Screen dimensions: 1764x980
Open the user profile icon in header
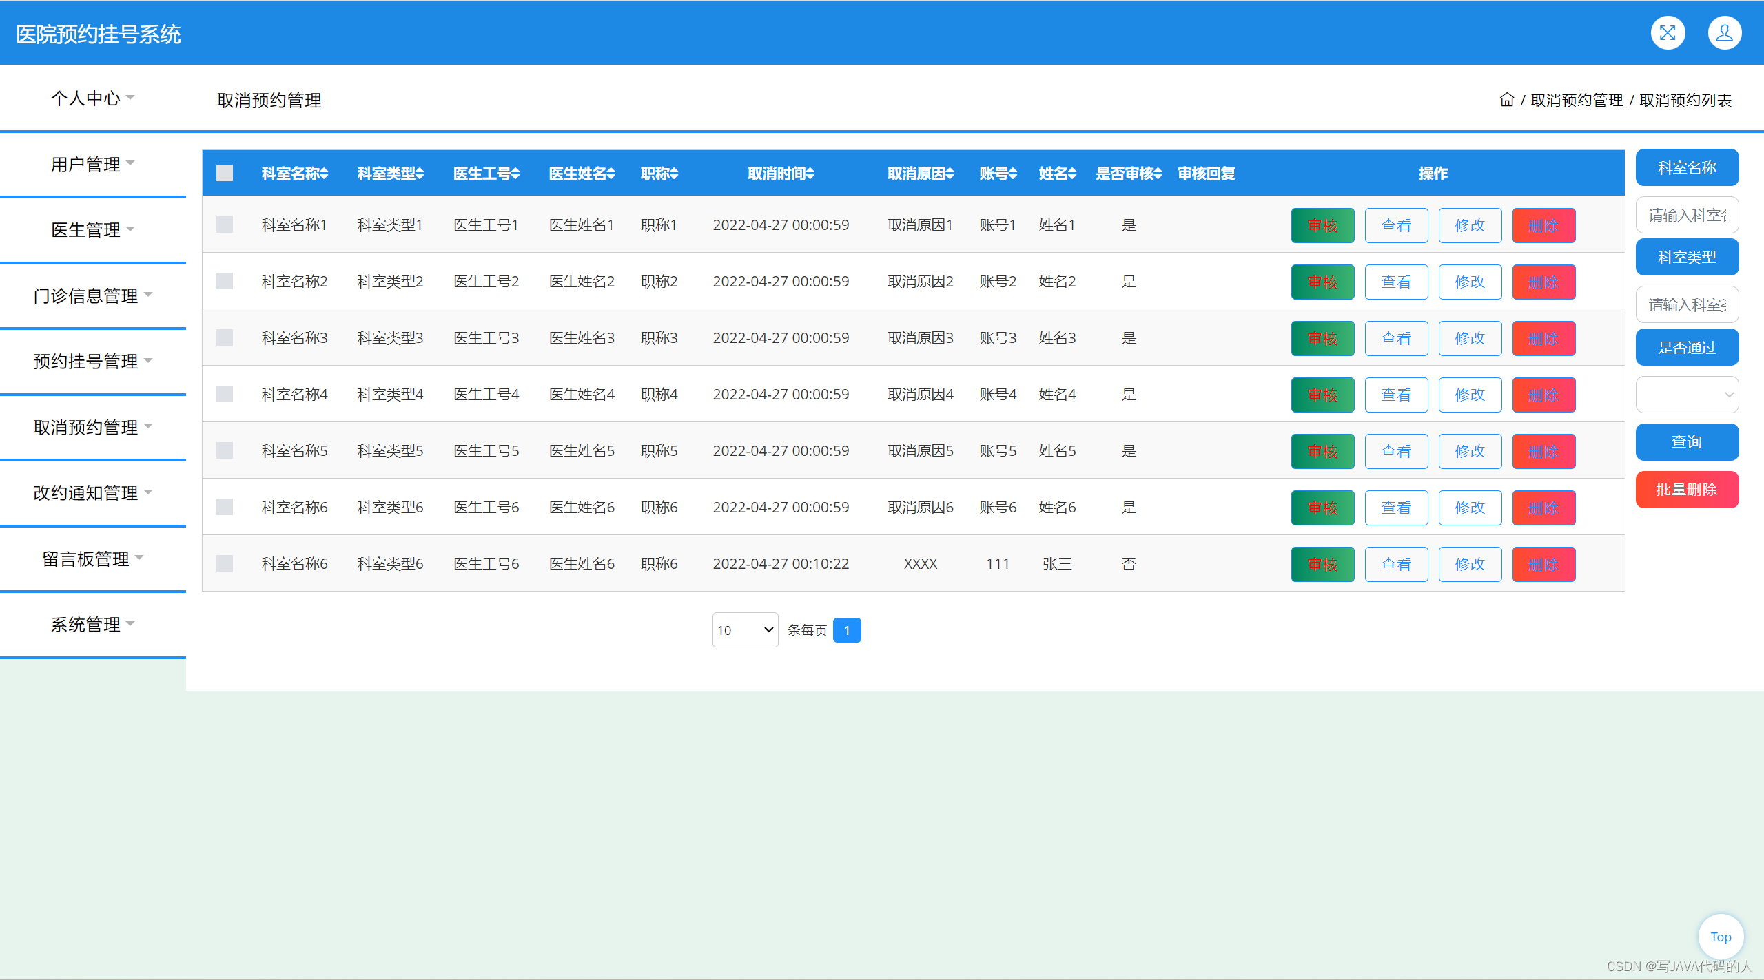pos(1725,33)
